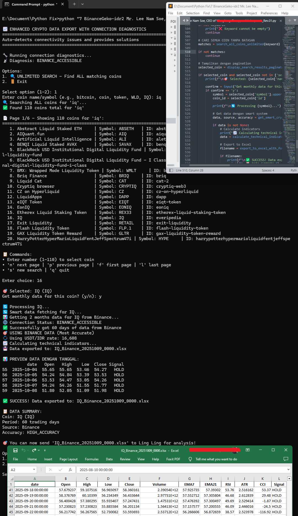This screenshot has width=298, height=516.
Task: Close the Rev.01.py tab in Sublime Text
Action: tap(281, 21)
